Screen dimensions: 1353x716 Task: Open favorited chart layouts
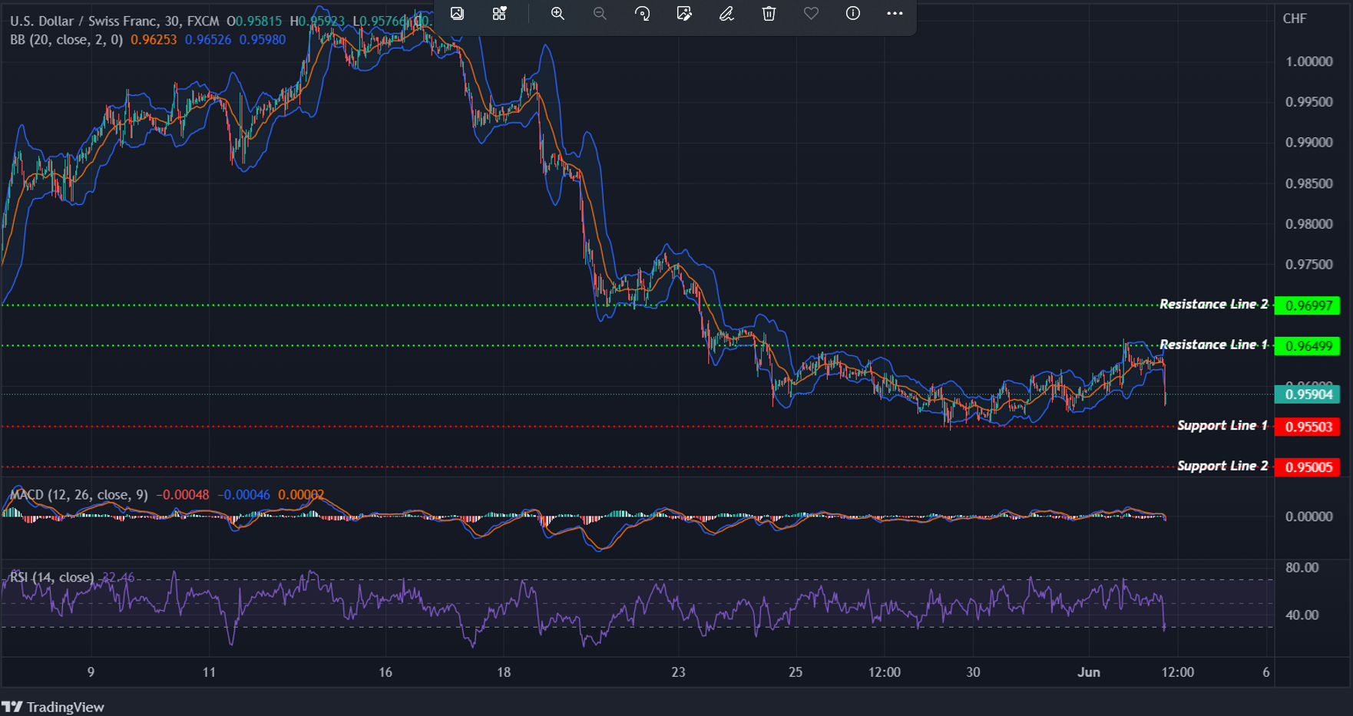click(499, 13)
